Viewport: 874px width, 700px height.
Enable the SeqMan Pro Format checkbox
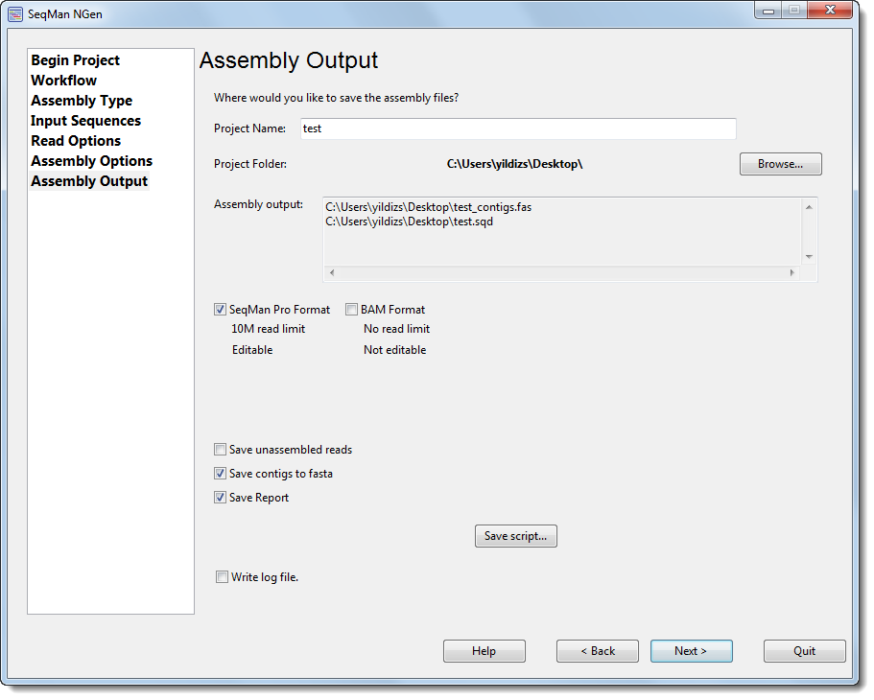tap(220, 310)
